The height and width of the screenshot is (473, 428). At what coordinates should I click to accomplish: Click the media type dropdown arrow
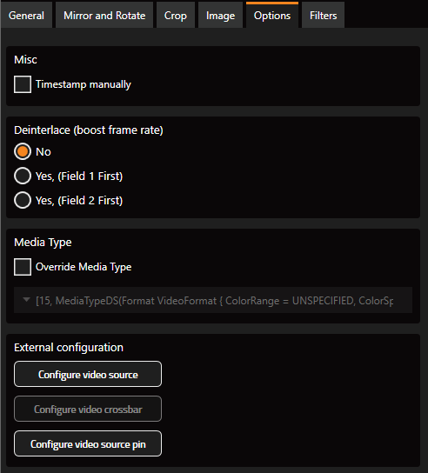27,300
